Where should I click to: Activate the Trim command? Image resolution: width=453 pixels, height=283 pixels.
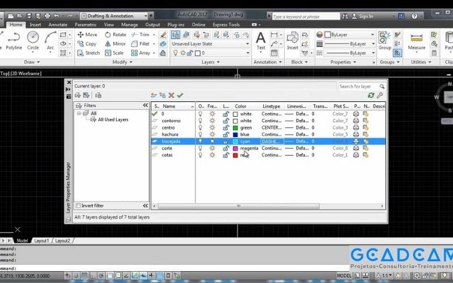pos(140,35)
